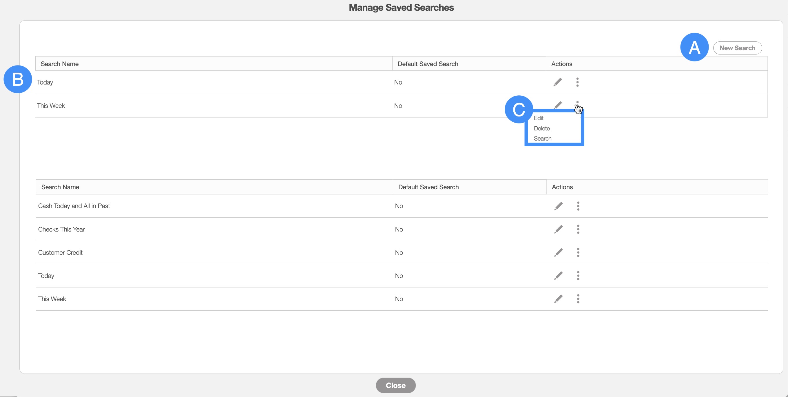Choose Edit from the open actions menu

(538, 118)
